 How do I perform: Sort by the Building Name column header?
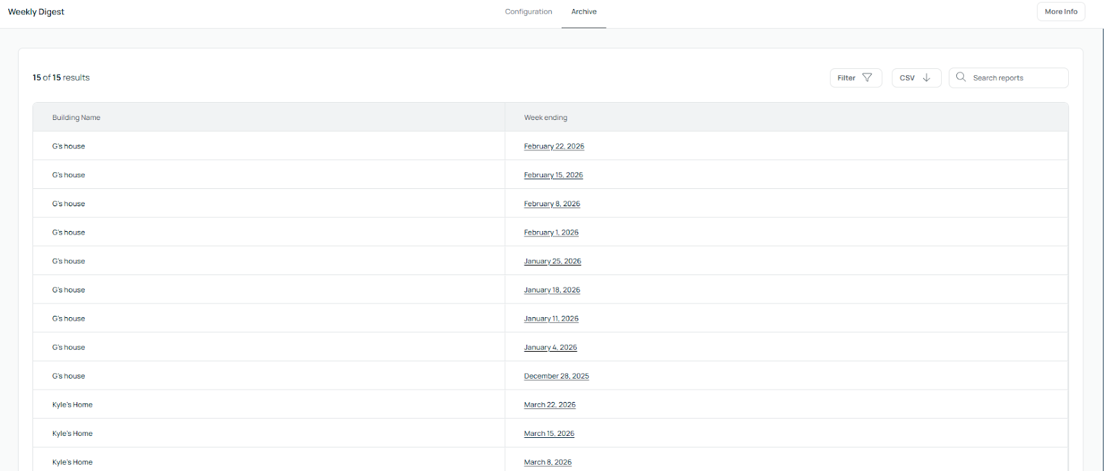click(x=76, y=118)
